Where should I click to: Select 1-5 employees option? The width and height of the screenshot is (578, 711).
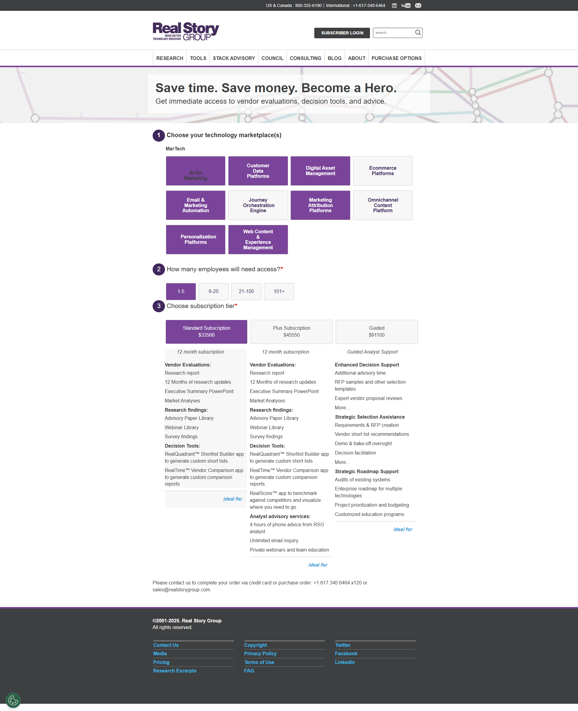(x=181, y=291)
